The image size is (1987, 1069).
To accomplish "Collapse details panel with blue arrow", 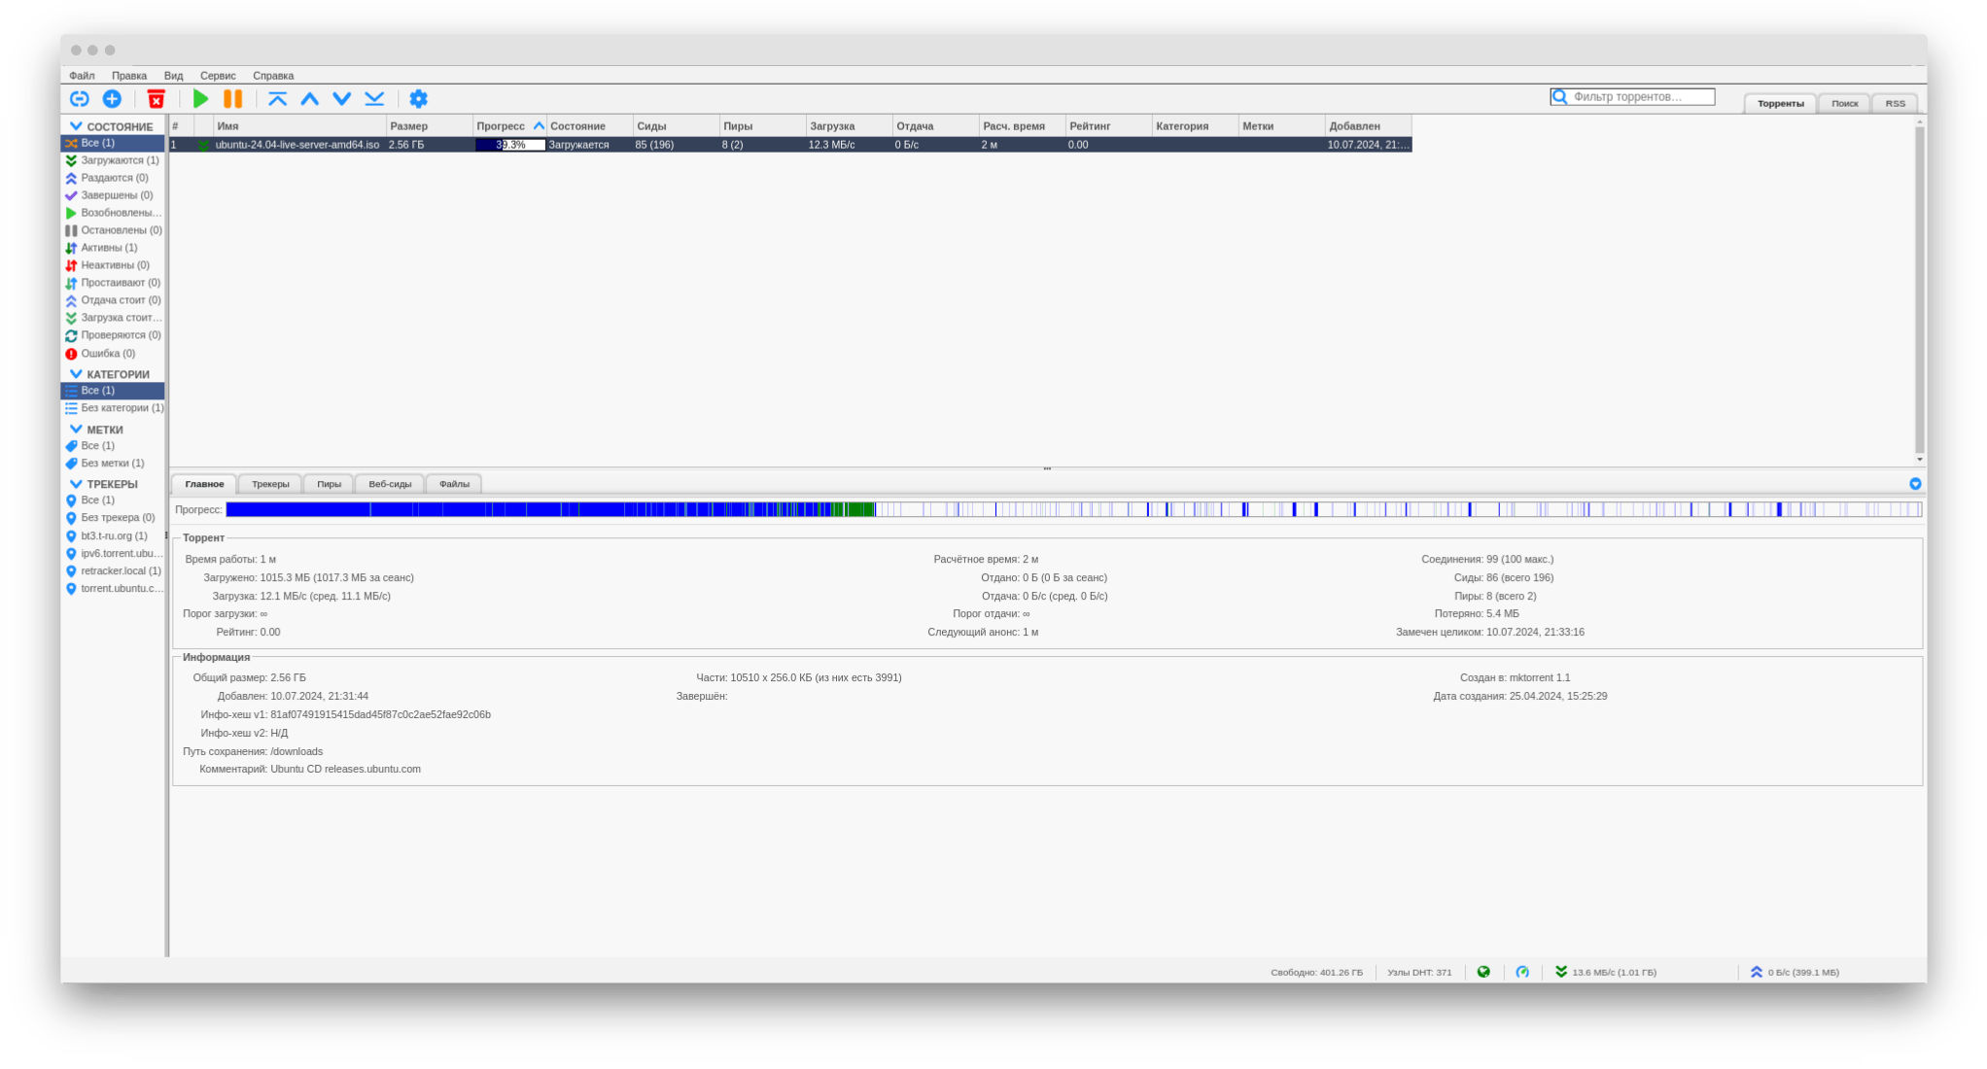I will tap(1915, 484).
